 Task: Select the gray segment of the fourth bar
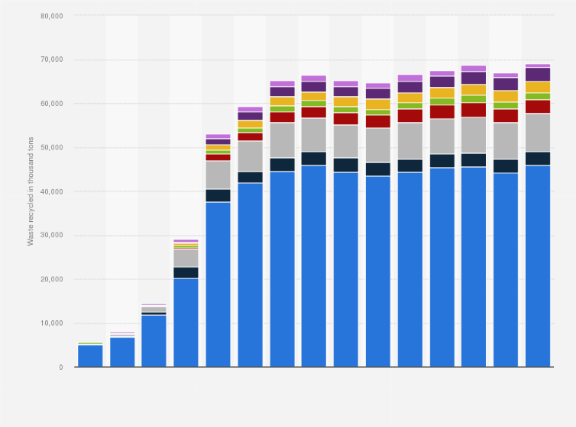(x=186, y=258)
